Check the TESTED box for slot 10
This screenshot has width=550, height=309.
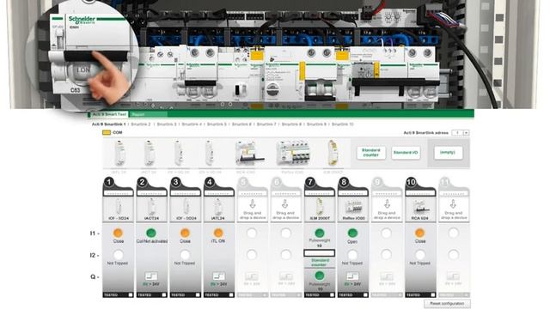click(432, 295)
